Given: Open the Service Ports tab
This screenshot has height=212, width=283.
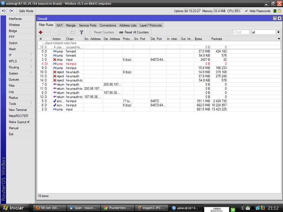Looking at the screenshot, I should [87, 25].
